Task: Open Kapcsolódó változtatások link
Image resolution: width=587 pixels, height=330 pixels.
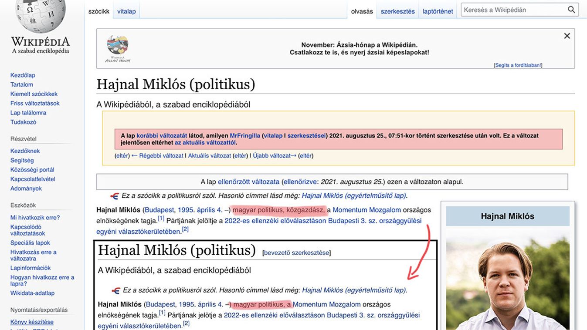Action: (28, 230)
